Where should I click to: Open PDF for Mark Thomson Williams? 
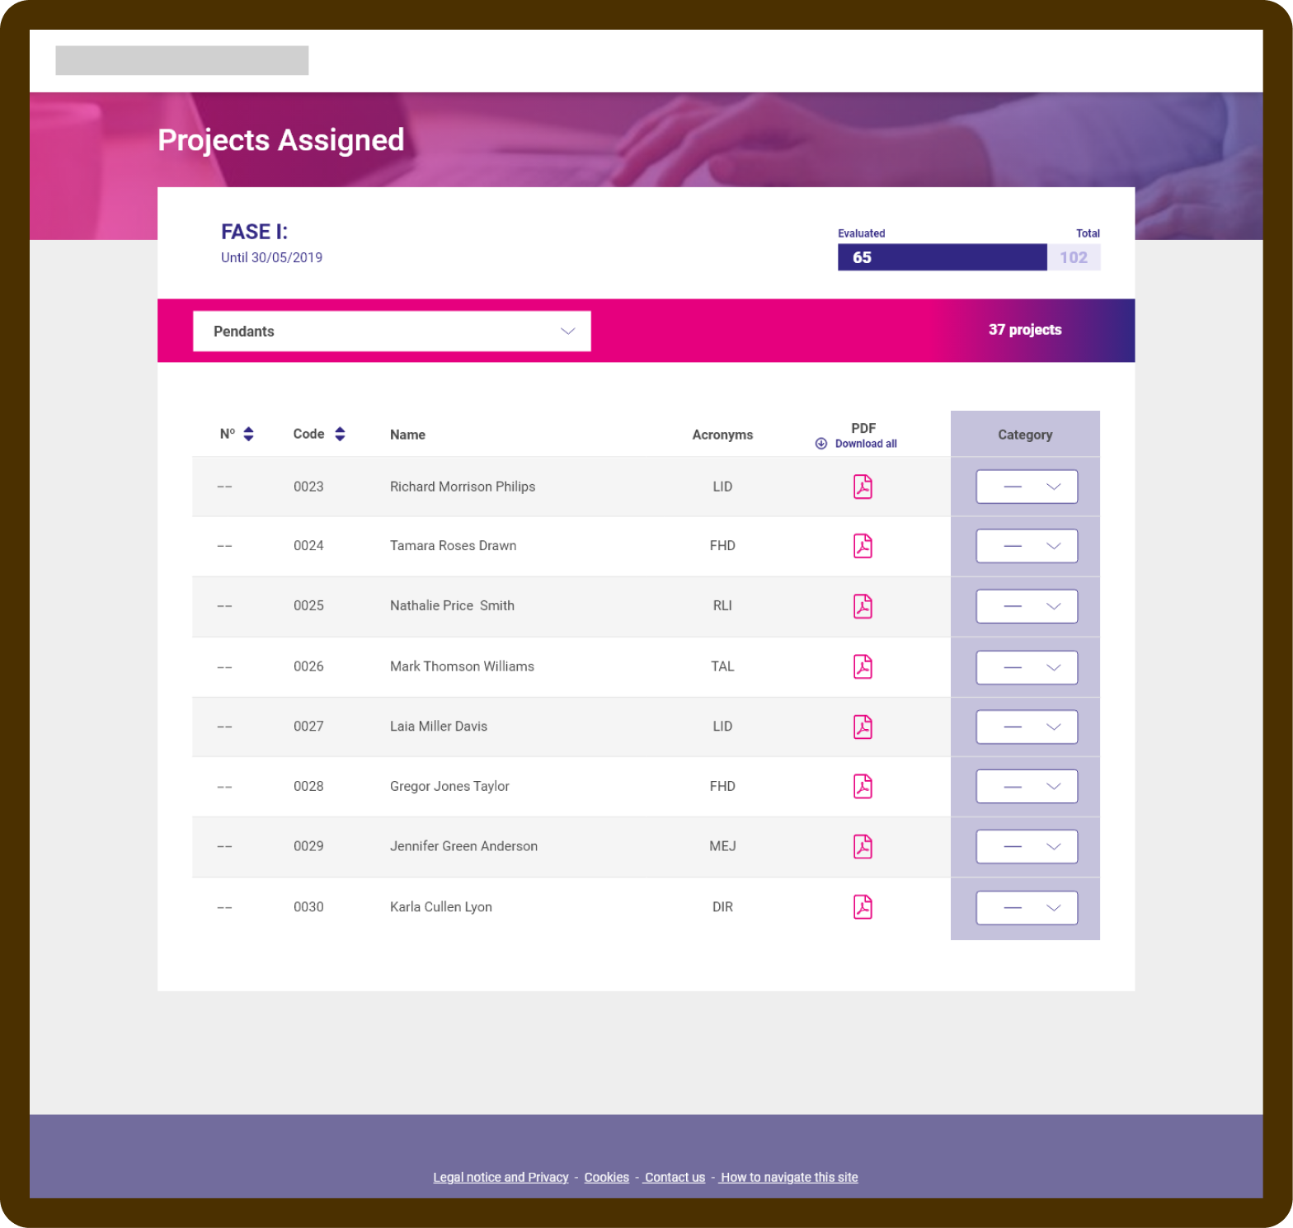pos(863,666)
